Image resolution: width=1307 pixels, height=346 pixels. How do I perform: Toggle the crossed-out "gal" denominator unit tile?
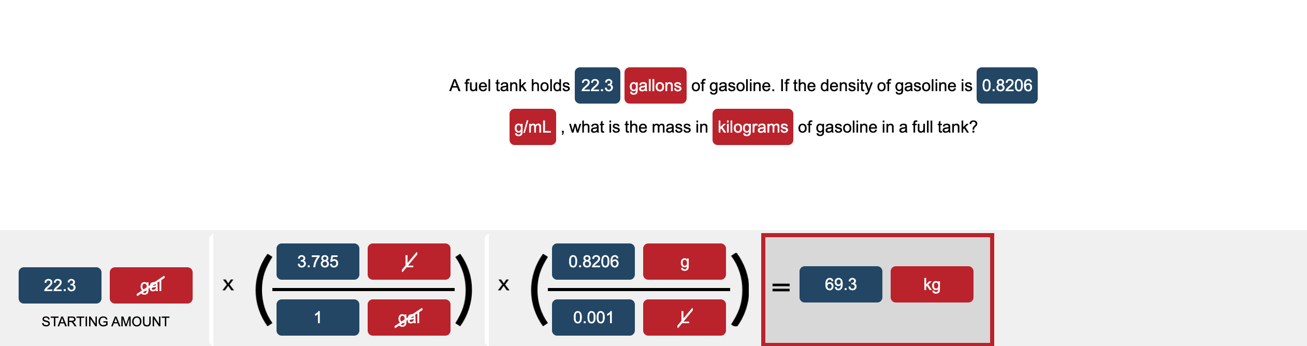pos(409,317)
